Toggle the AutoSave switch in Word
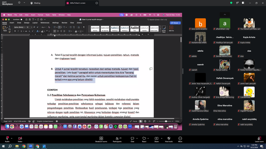Image resolution: width=266 pixels, height=149 pixels. point(21,19)
